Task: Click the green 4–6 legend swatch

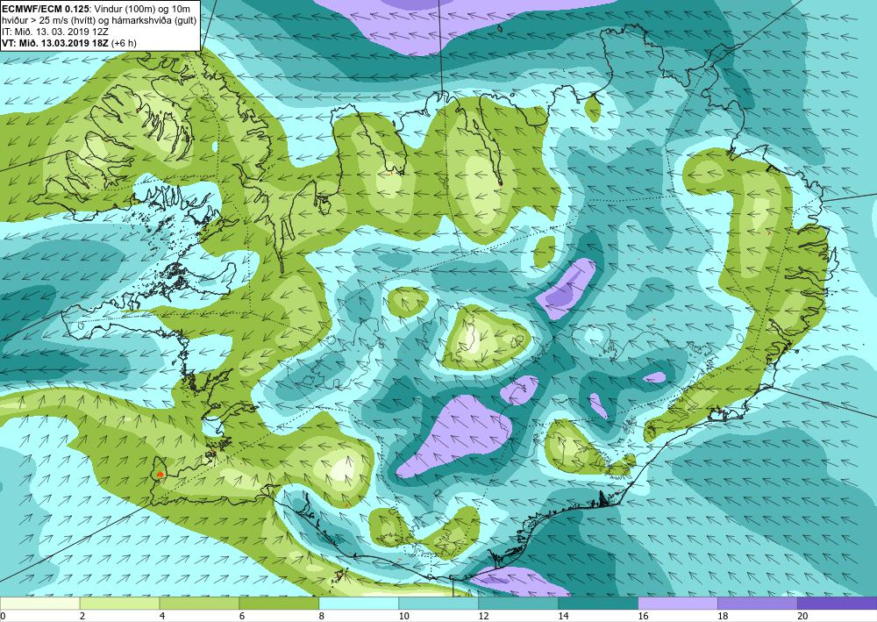Action: [x=199, y=604]
